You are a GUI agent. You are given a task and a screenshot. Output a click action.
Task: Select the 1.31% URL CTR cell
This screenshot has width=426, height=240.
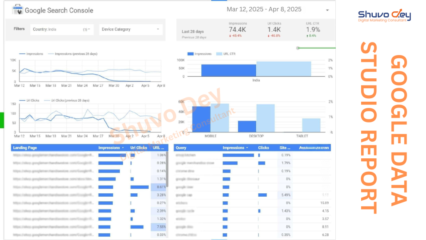(x=159, y=179)
